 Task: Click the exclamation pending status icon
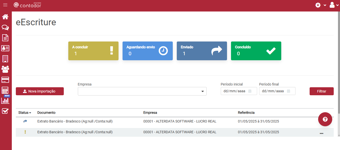pos(25,132)
